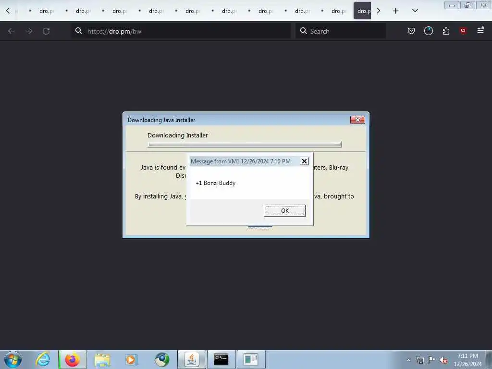Launch Internet Explorer from the taskbar
This screenshot has height=369, width=492.
(43, 359)
